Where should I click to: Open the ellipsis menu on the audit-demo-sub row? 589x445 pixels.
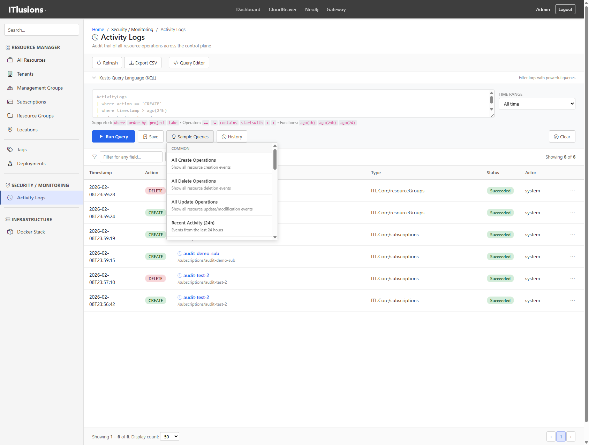pyautogui.click(x=572, y=256)
